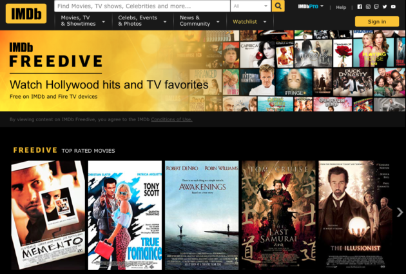
Task: Click the Fringe show tile in banner
Action: [x=294, y=82]
